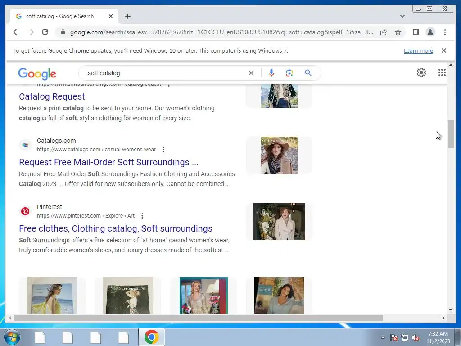
Task: Click taskbar clock showing 7:32 AM
Action: (x=438, y=337)
